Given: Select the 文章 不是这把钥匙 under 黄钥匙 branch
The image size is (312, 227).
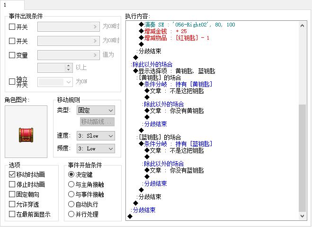Looking at the screenshot, I should click(x=174, y=91).
